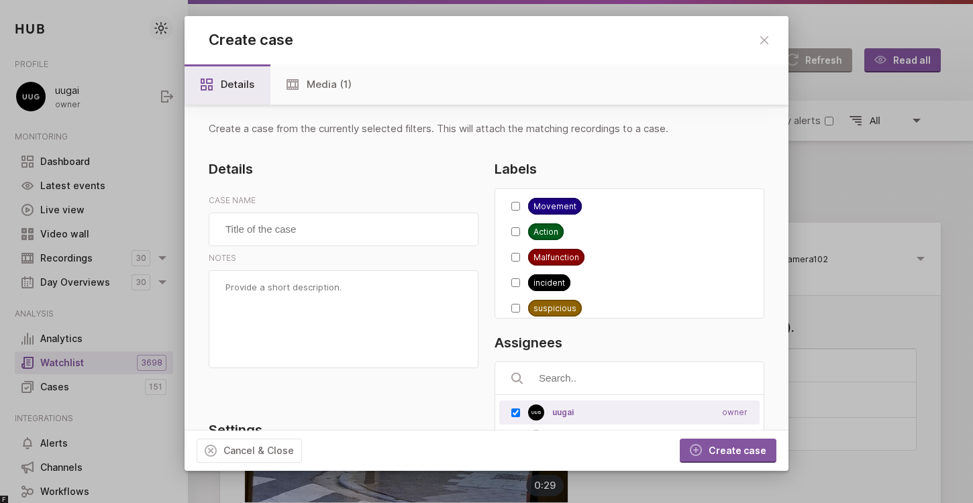
Task: Click the Watchlist 3698 count badge
Action: pyautogui.click(x=152, y=363)
